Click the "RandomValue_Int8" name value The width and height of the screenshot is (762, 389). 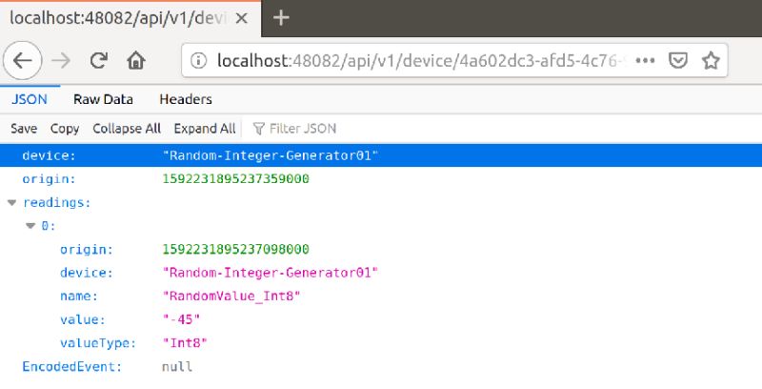pyautogui.click(x=231, y=297)
